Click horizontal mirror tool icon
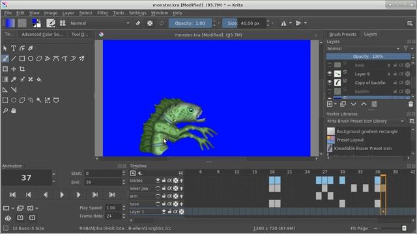The width and height of the screenshot is (417, 234). click(283, 23)
